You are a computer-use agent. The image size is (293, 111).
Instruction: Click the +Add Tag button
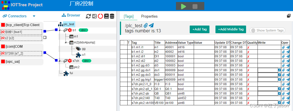199,29
